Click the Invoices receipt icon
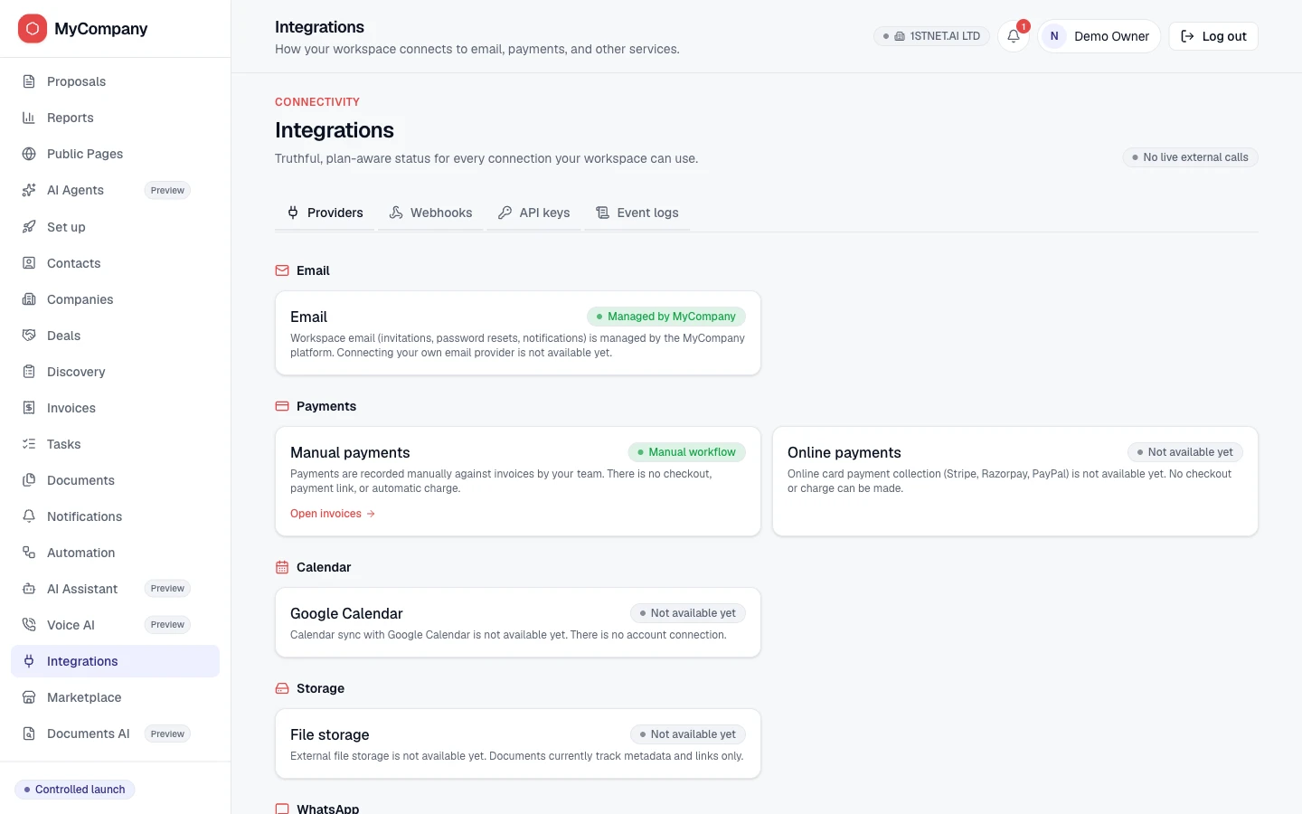 point(29,408)
